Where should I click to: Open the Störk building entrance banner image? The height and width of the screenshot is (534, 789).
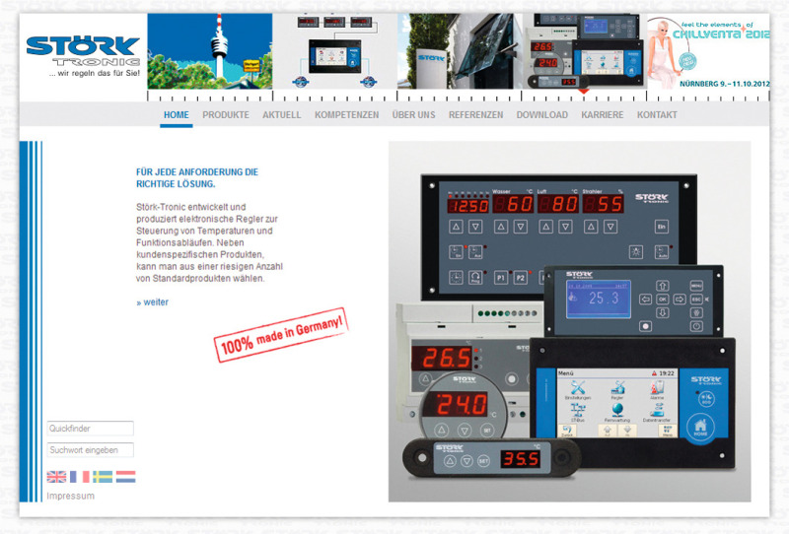pyautogui.click(x=460, y=51)
